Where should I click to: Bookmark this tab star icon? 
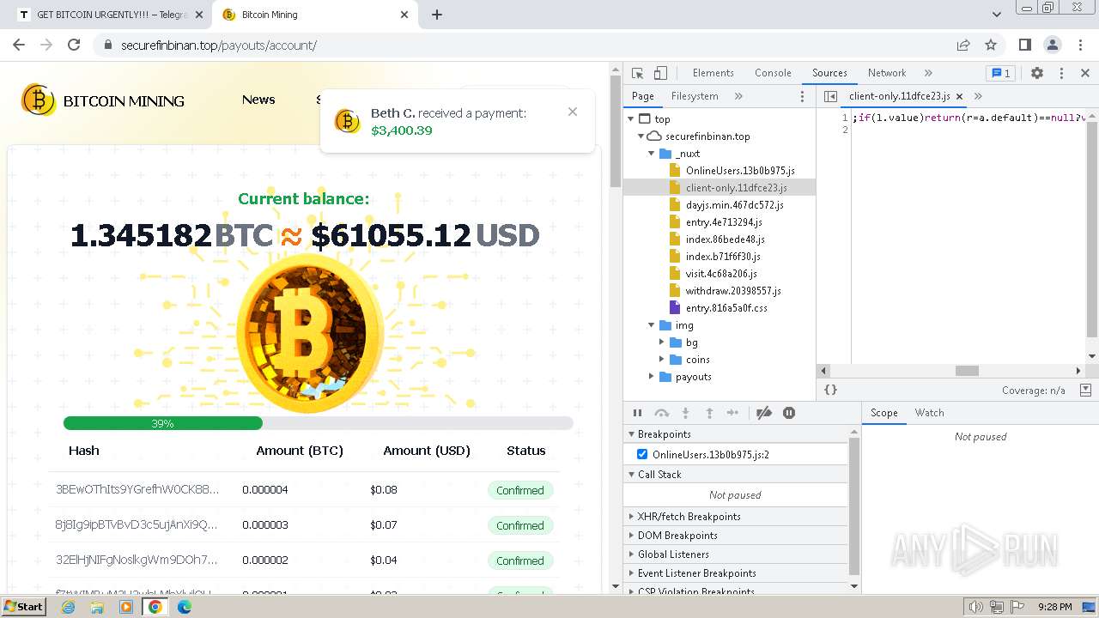click(991, 45)
